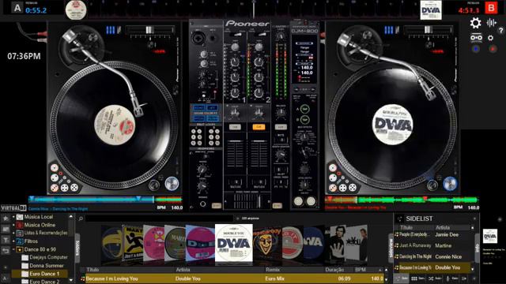This screenshot has width=506, height=284.
Task: Click the small gear icon next to the tape icon
Action: [490, 38]
